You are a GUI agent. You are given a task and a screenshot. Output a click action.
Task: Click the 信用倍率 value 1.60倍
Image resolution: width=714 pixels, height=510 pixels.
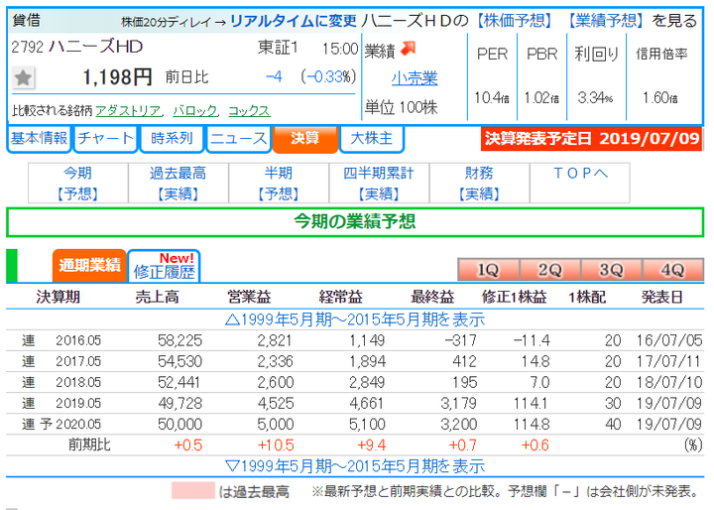click(x=660, y=97)
